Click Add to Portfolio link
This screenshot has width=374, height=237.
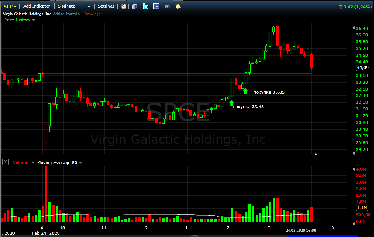coord(67,14)
